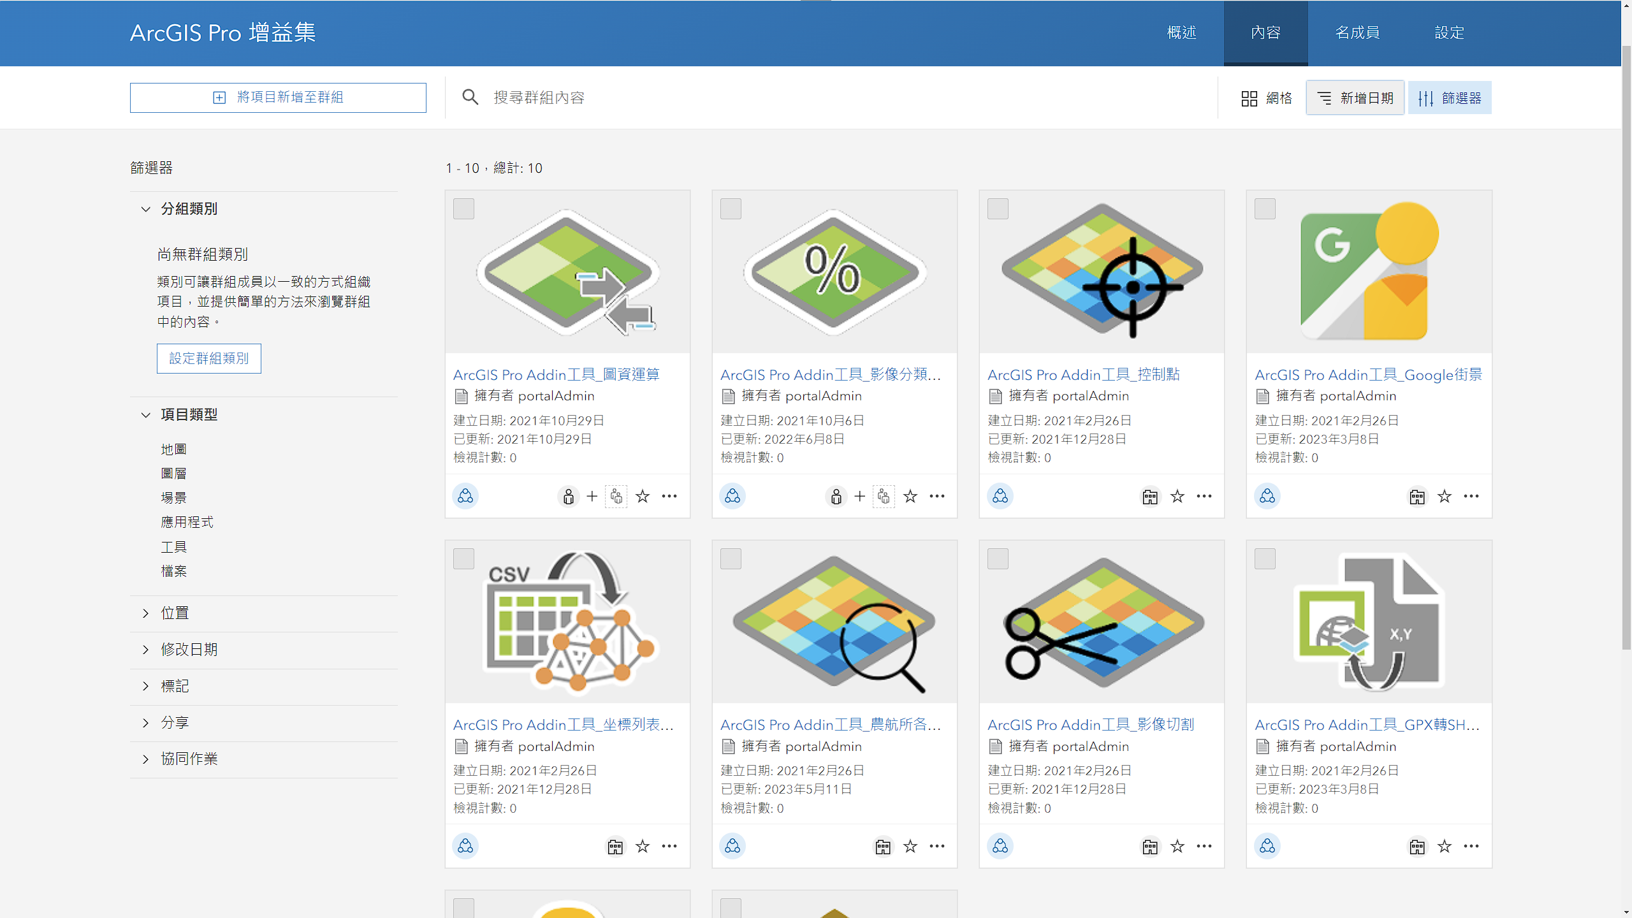Image resolution: width=1632 pixels, height=918 pixels.
Task: Open the 設定 tab
Action: [x=1448, y=33]
